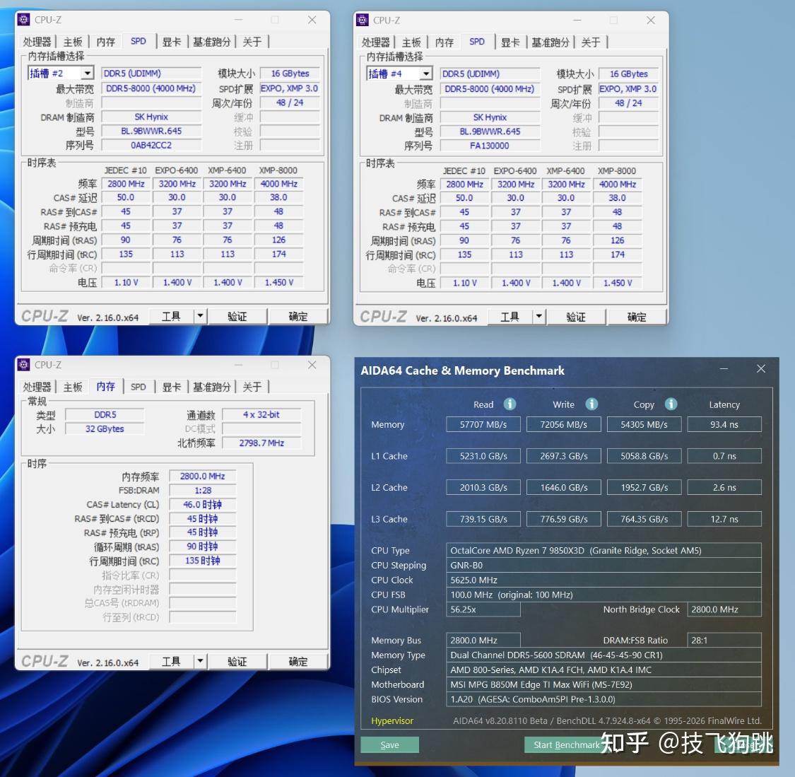795x777 pixels.
Task: Click Memory Copy value 54305 MB/s
Action: click(x=644, y=424)
